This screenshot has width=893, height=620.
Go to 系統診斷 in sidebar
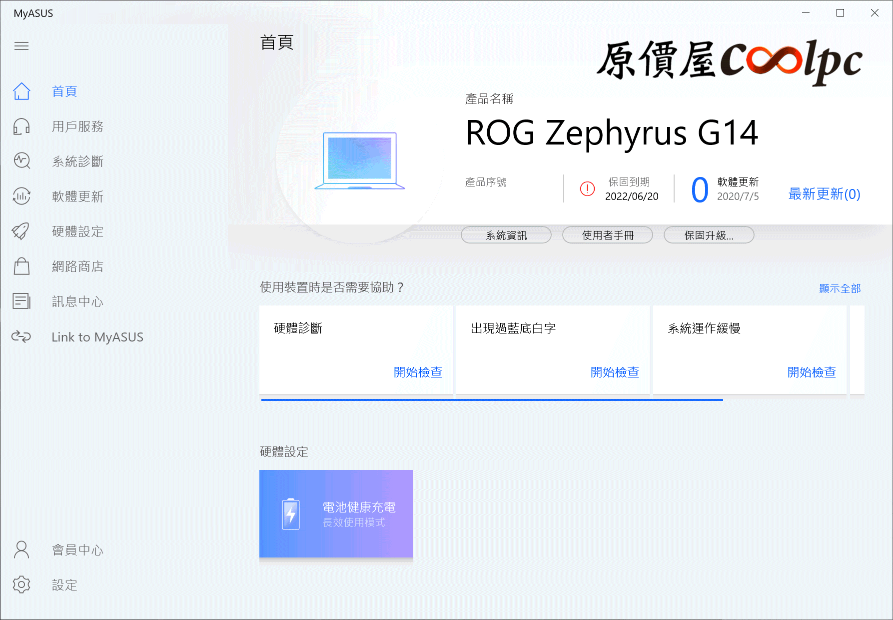click(x=78, y=161)
